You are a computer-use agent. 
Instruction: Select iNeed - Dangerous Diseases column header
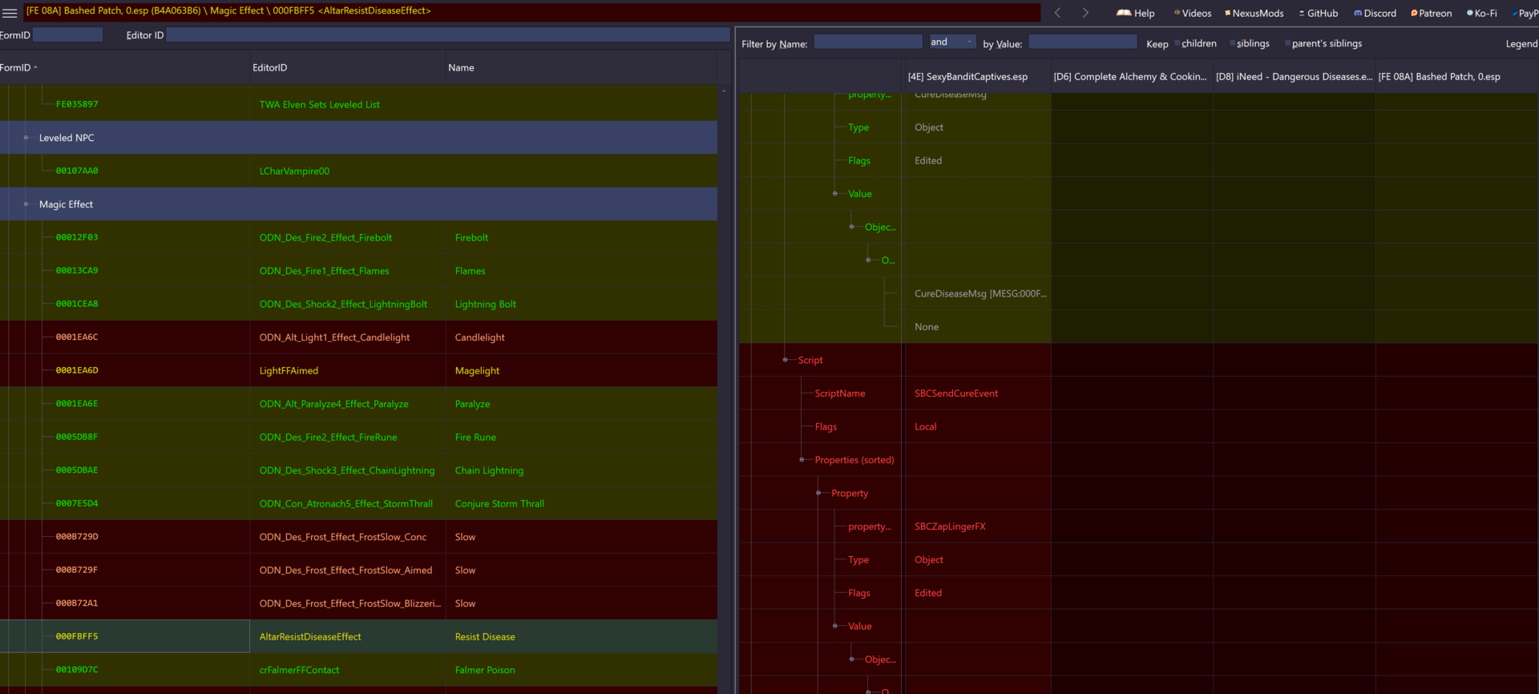[x=1294, y=77]
